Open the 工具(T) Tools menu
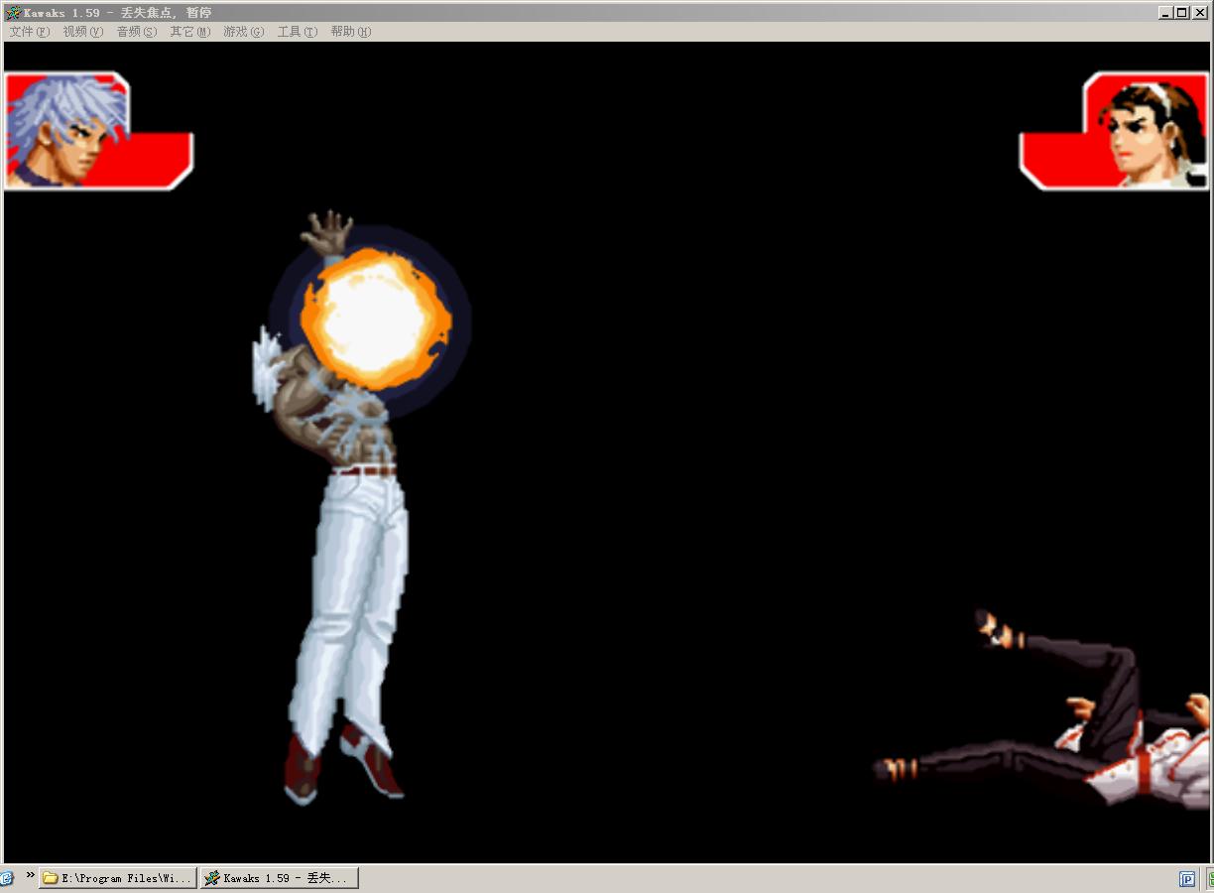 tap(297, 32)
